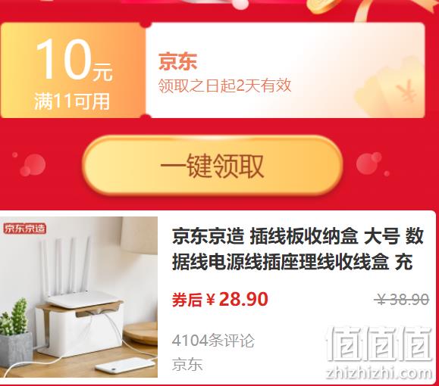Click the 京东京造 brand badge icon
This screenshot has width=439, height=386.
[24, 229]
